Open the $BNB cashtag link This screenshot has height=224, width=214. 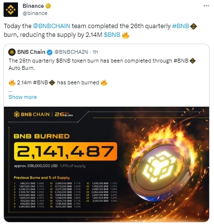tap(112, 35)
